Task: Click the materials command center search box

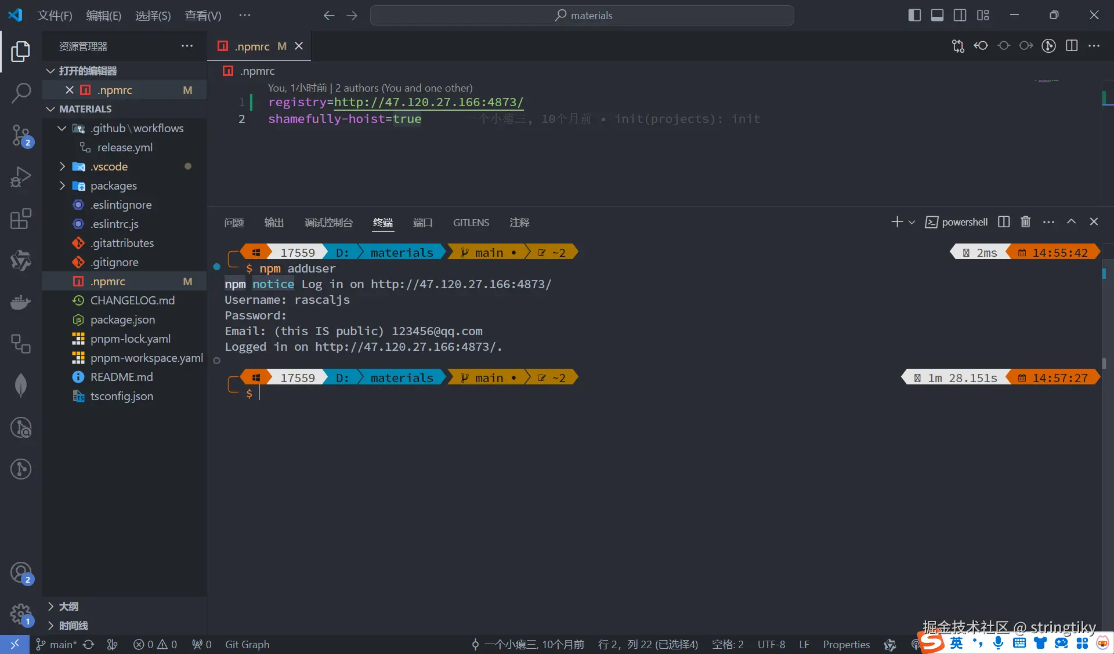Action: coord(582,16)
